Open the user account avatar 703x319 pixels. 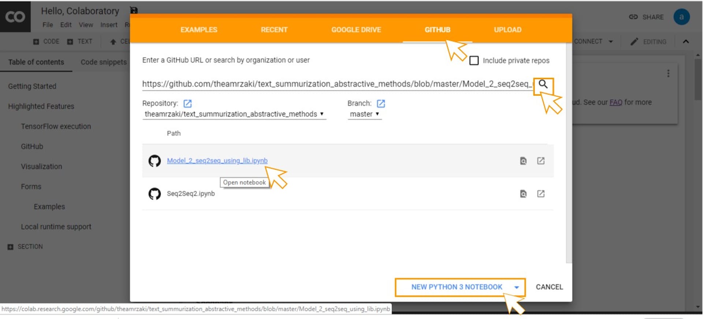[681, 17]
